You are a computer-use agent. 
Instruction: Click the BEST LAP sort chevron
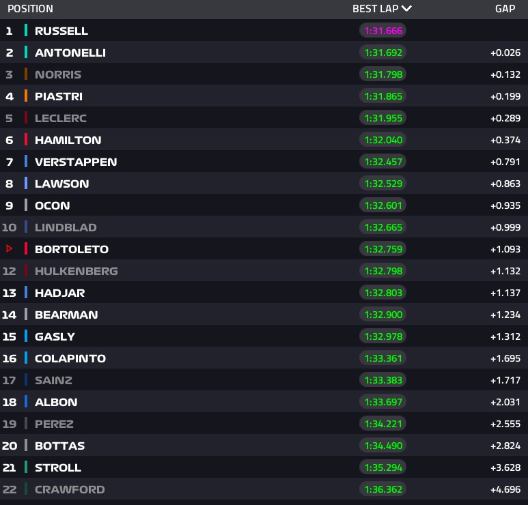tap(407, 9)
